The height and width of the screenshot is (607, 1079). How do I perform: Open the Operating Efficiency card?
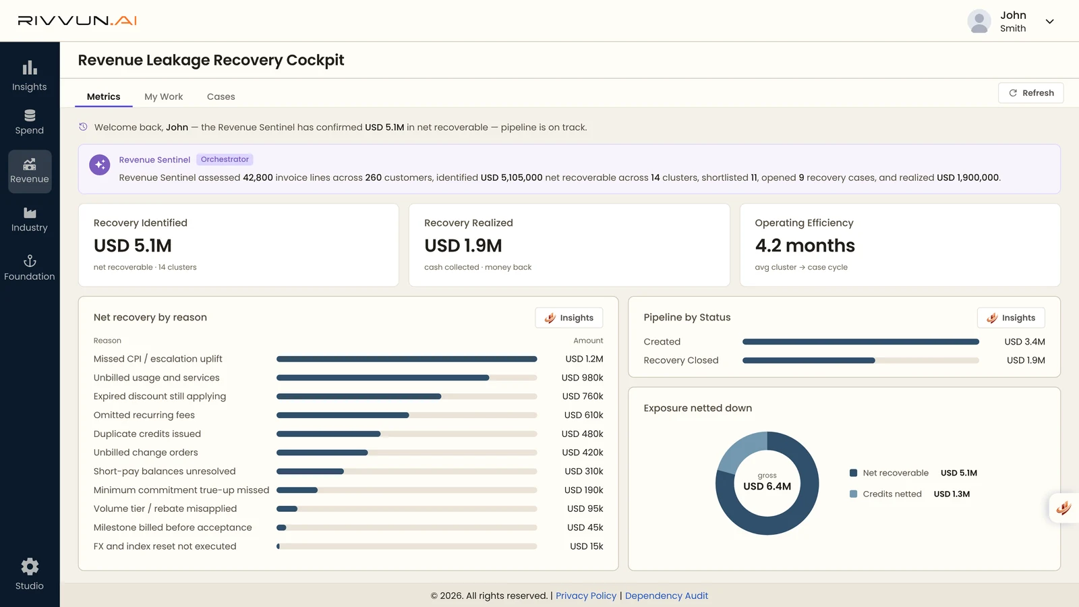(900, 245)
